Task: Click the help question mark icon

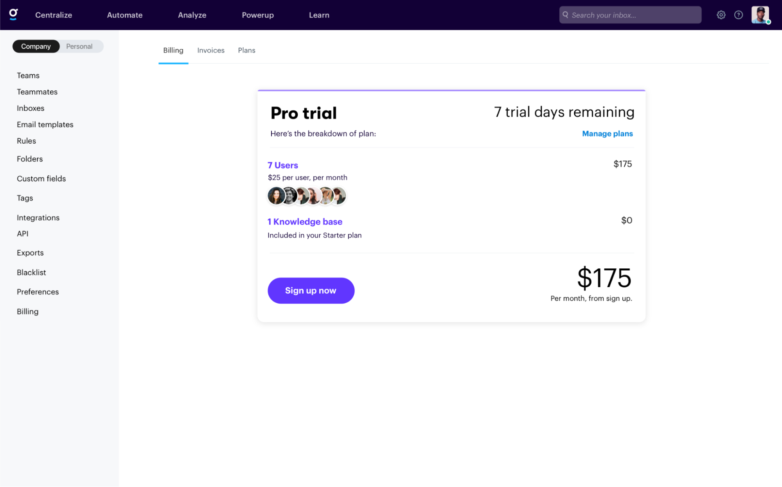Action: (x=738, y=15)
